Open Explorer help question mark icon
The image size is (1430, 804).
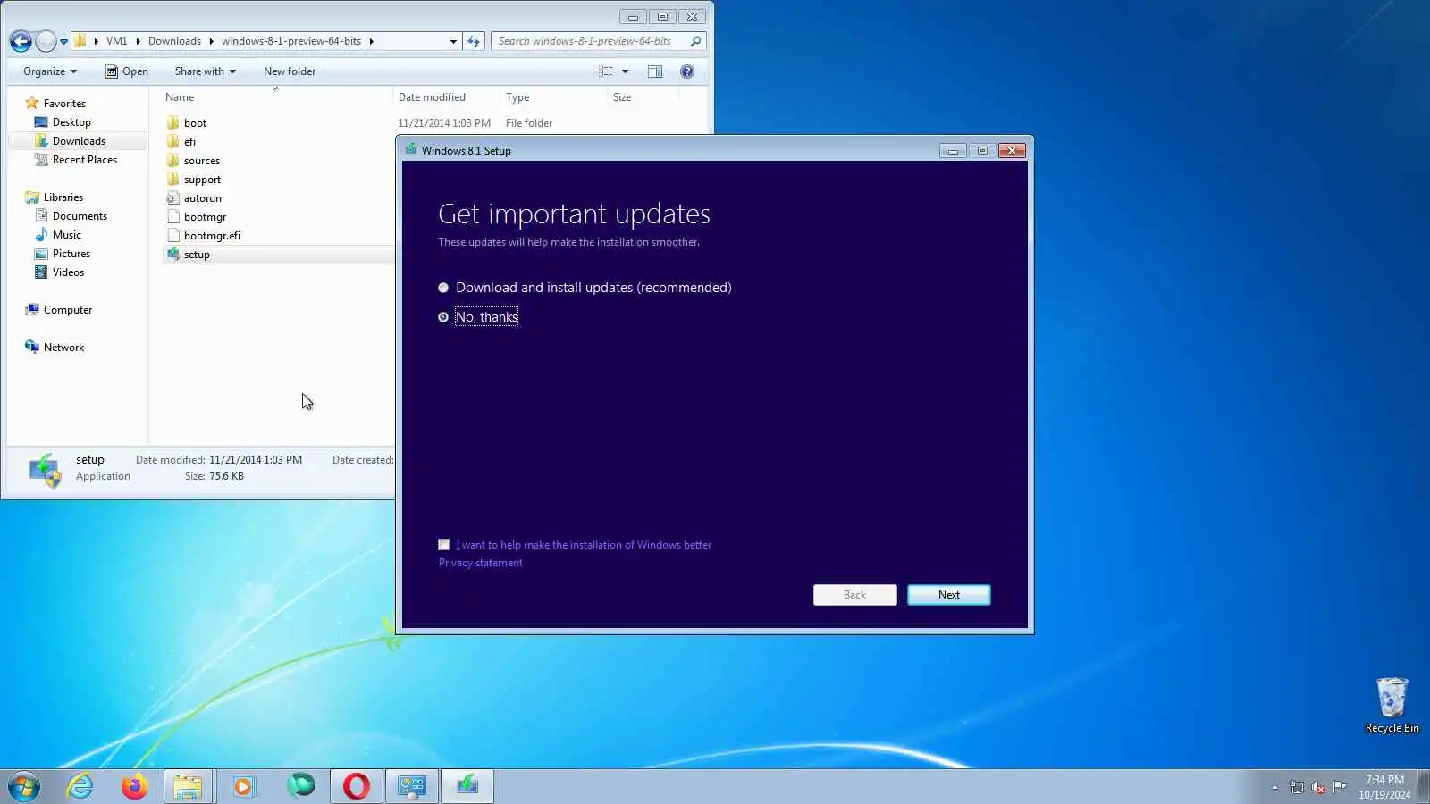(687, 71)
